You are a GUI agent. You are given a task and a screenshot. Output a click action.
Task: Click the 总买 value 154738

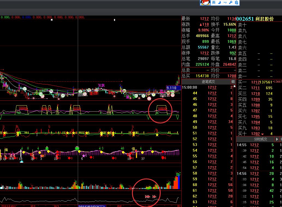tap(202, 76)
